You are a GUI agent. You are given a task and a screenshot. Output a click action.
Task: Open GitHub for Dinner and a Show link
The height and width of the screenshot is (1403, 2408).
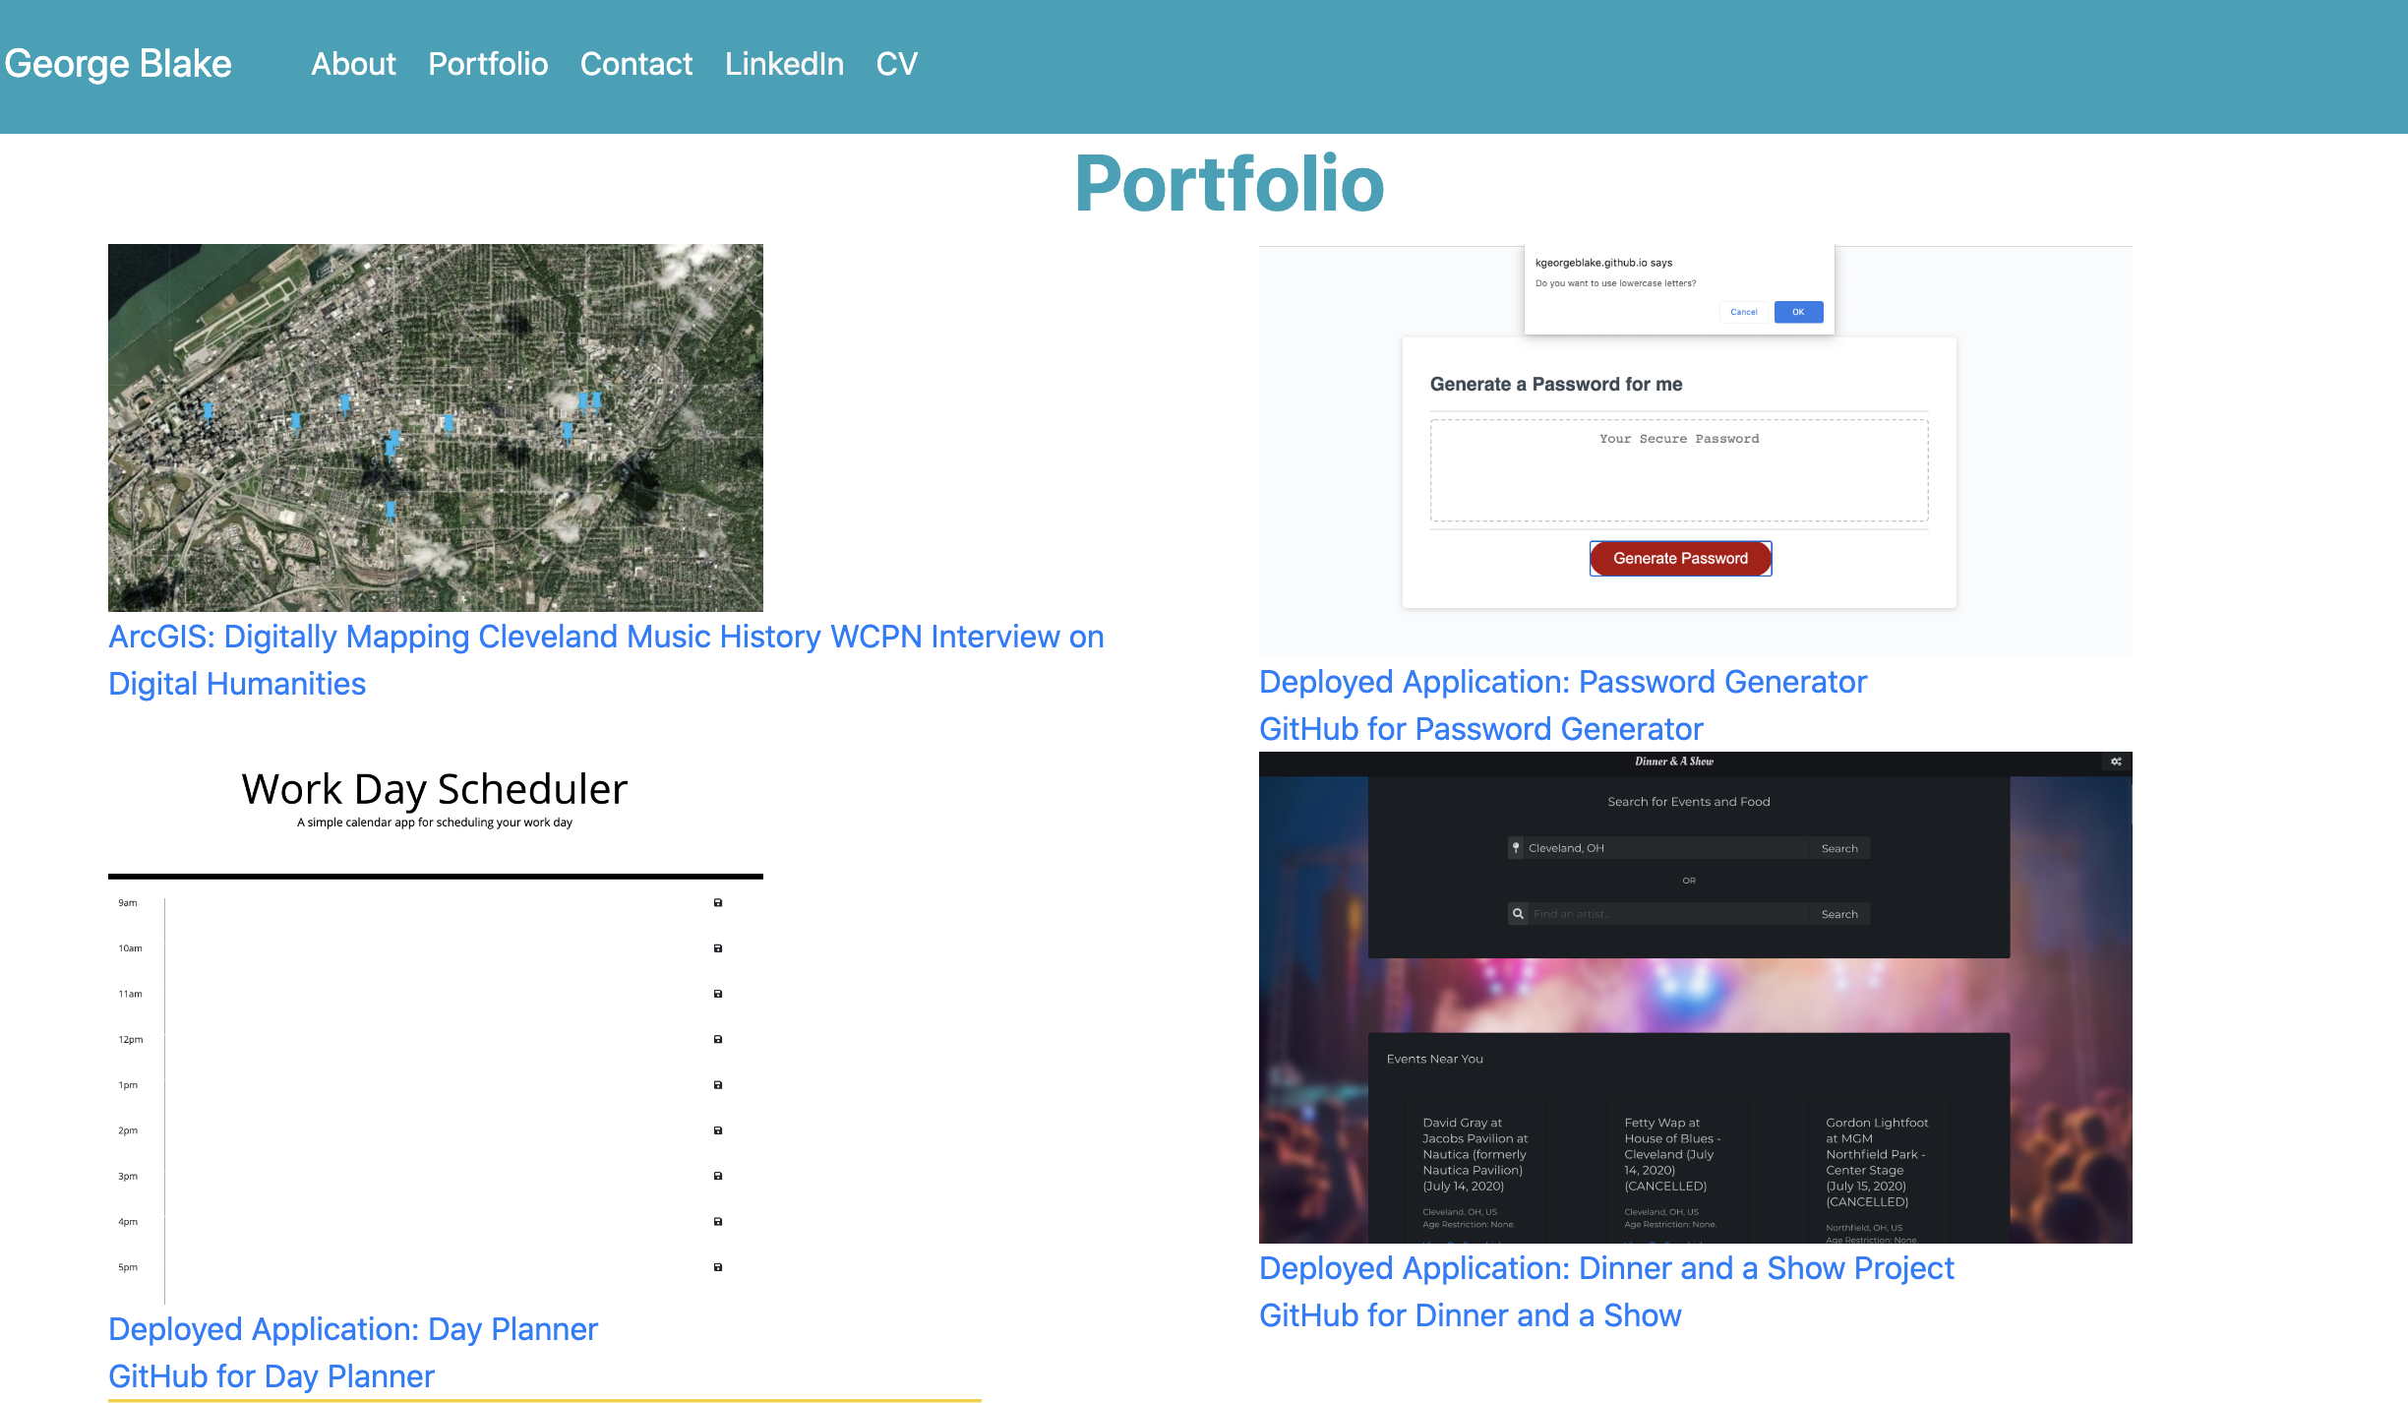coord(1471,1315)
